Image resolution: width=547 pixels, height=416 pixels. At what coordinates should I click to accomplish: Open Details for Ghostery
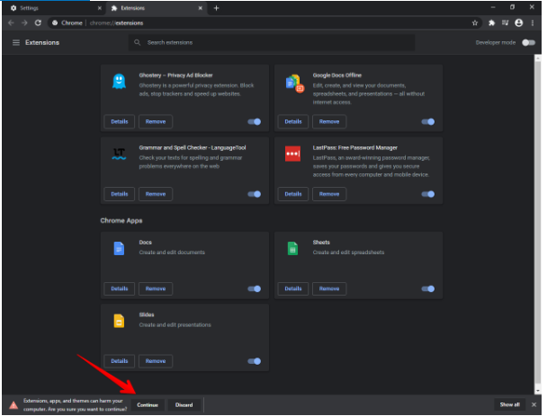click(120, 121)
